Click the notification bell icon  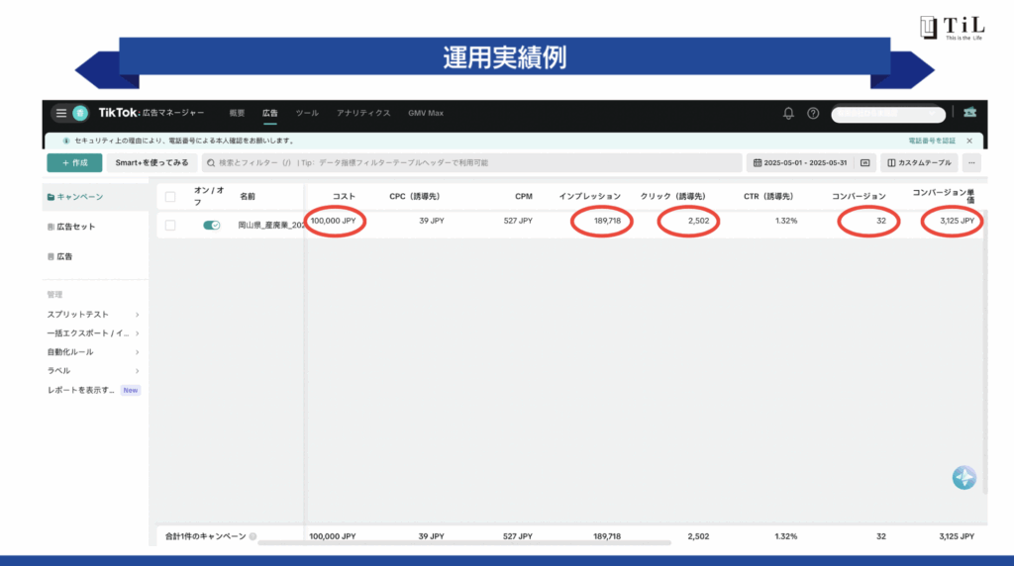coord(788,114)
